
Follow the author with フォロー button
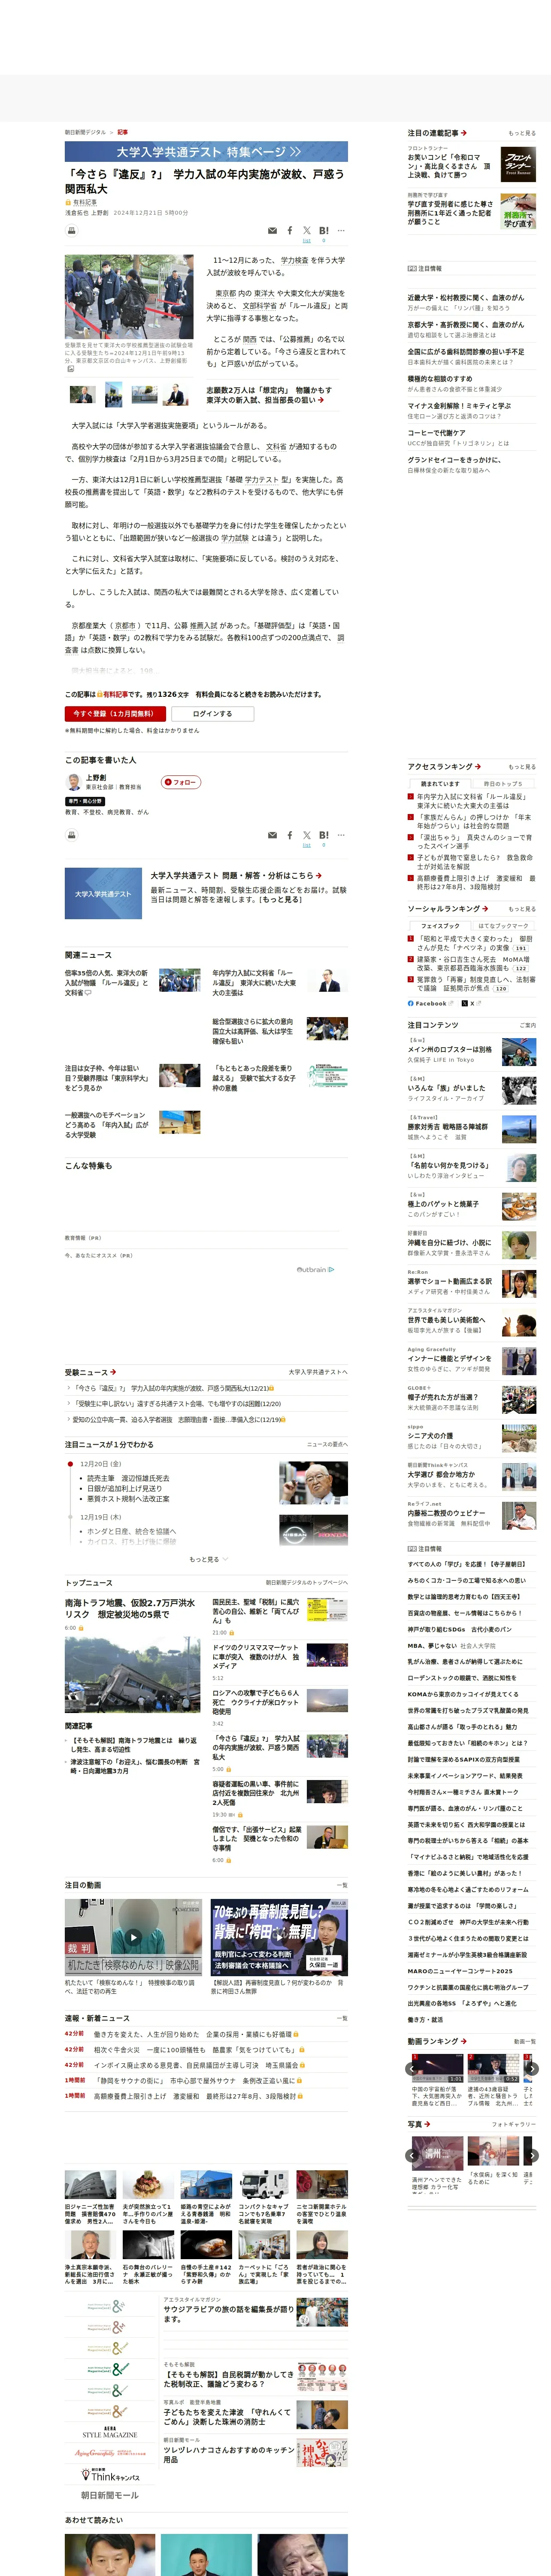(181, 782)
